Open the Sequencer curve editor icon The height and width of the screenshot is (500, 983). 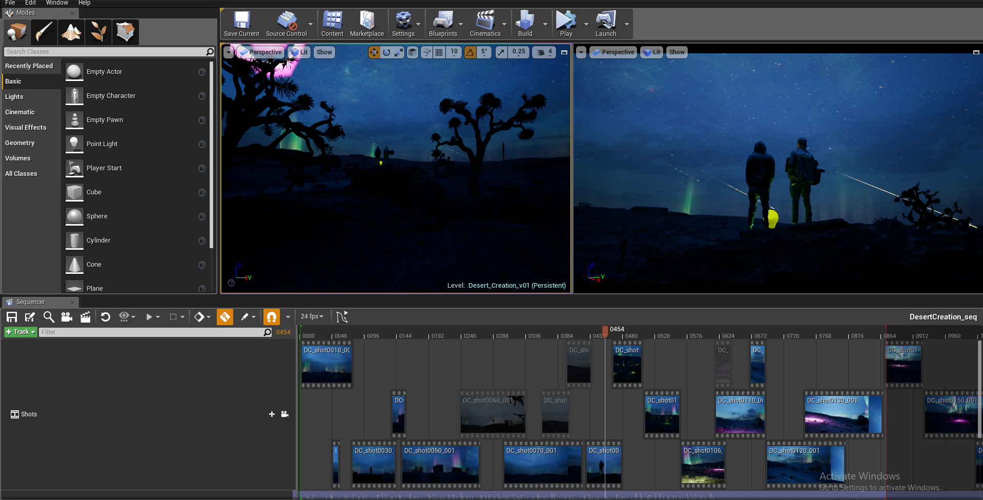[342, 317]
